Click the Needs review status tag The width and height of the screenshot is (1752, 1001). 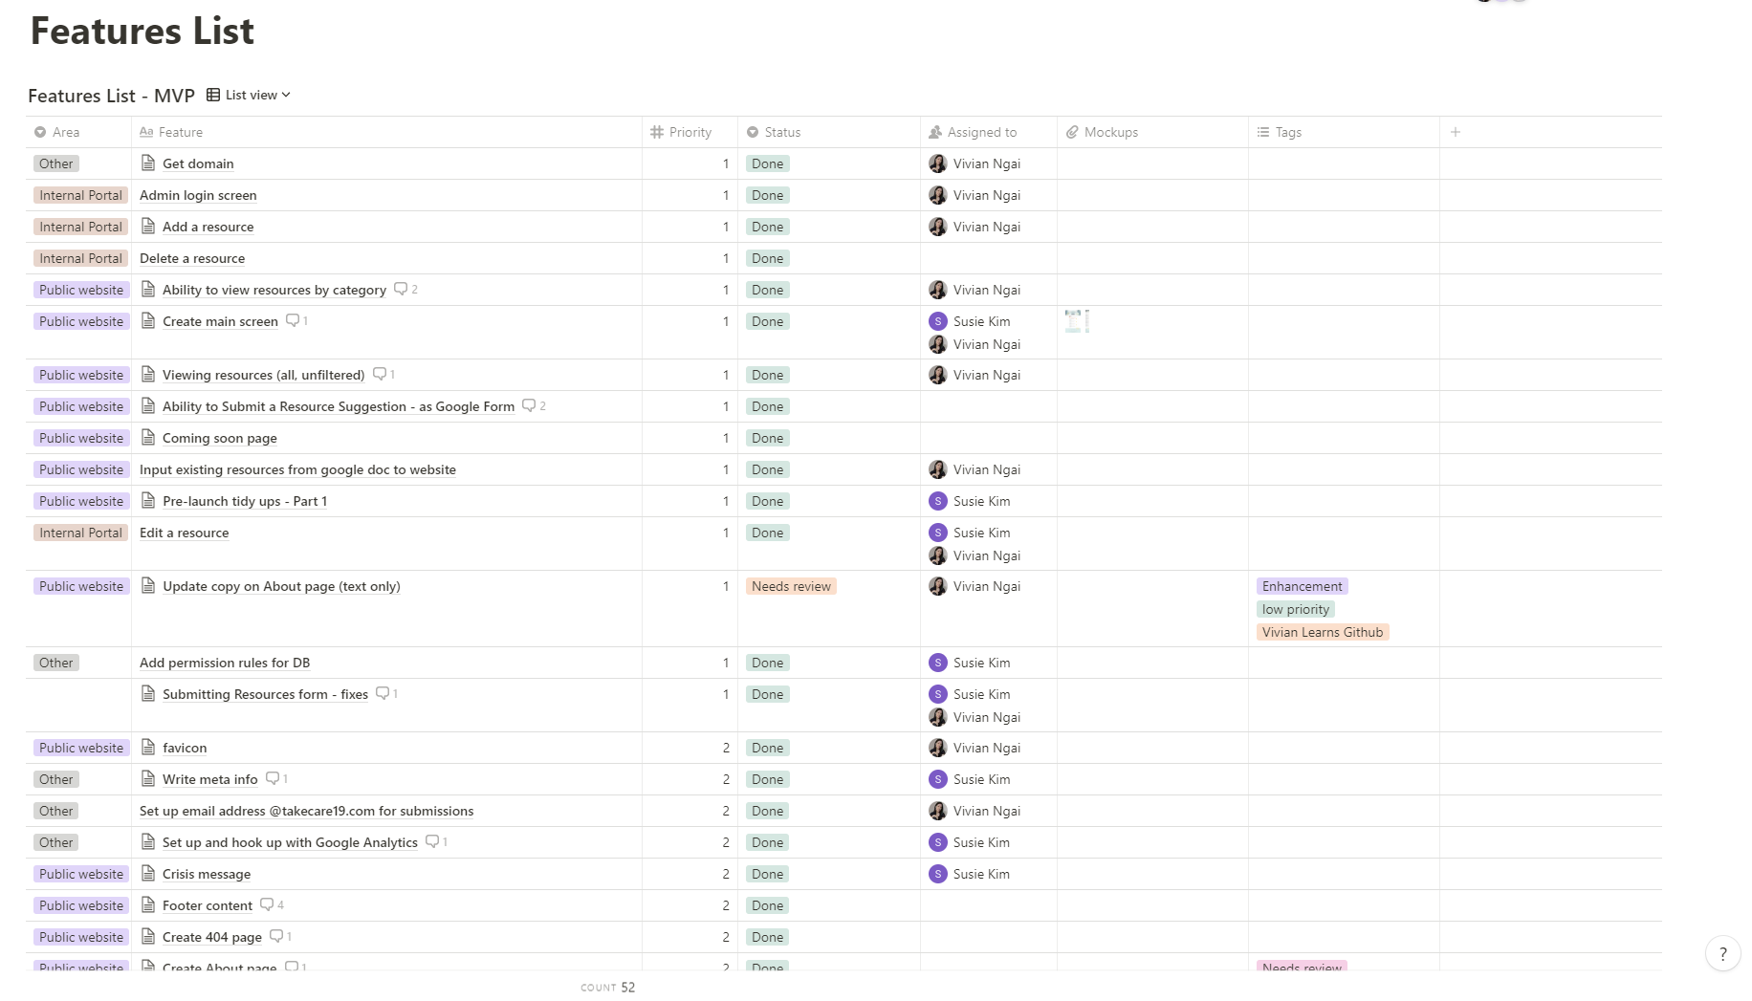[791, 586]
